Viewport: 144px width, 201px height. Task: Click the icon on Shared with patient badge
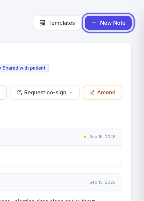(0, 68)
